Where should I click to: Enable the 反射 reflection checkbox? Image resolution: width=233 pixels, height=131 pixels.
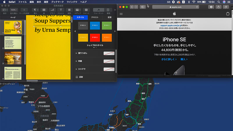click(77, 77)
